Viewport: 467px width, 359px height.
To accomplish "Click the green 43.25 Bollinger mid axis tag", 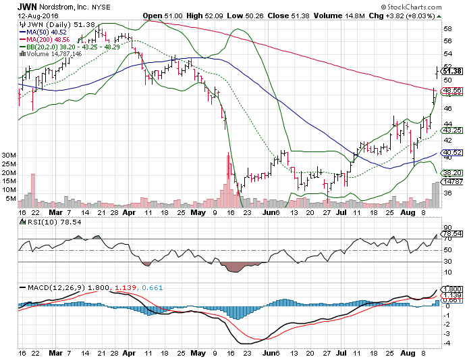I will pyautogui.click(x=451, y=130).
